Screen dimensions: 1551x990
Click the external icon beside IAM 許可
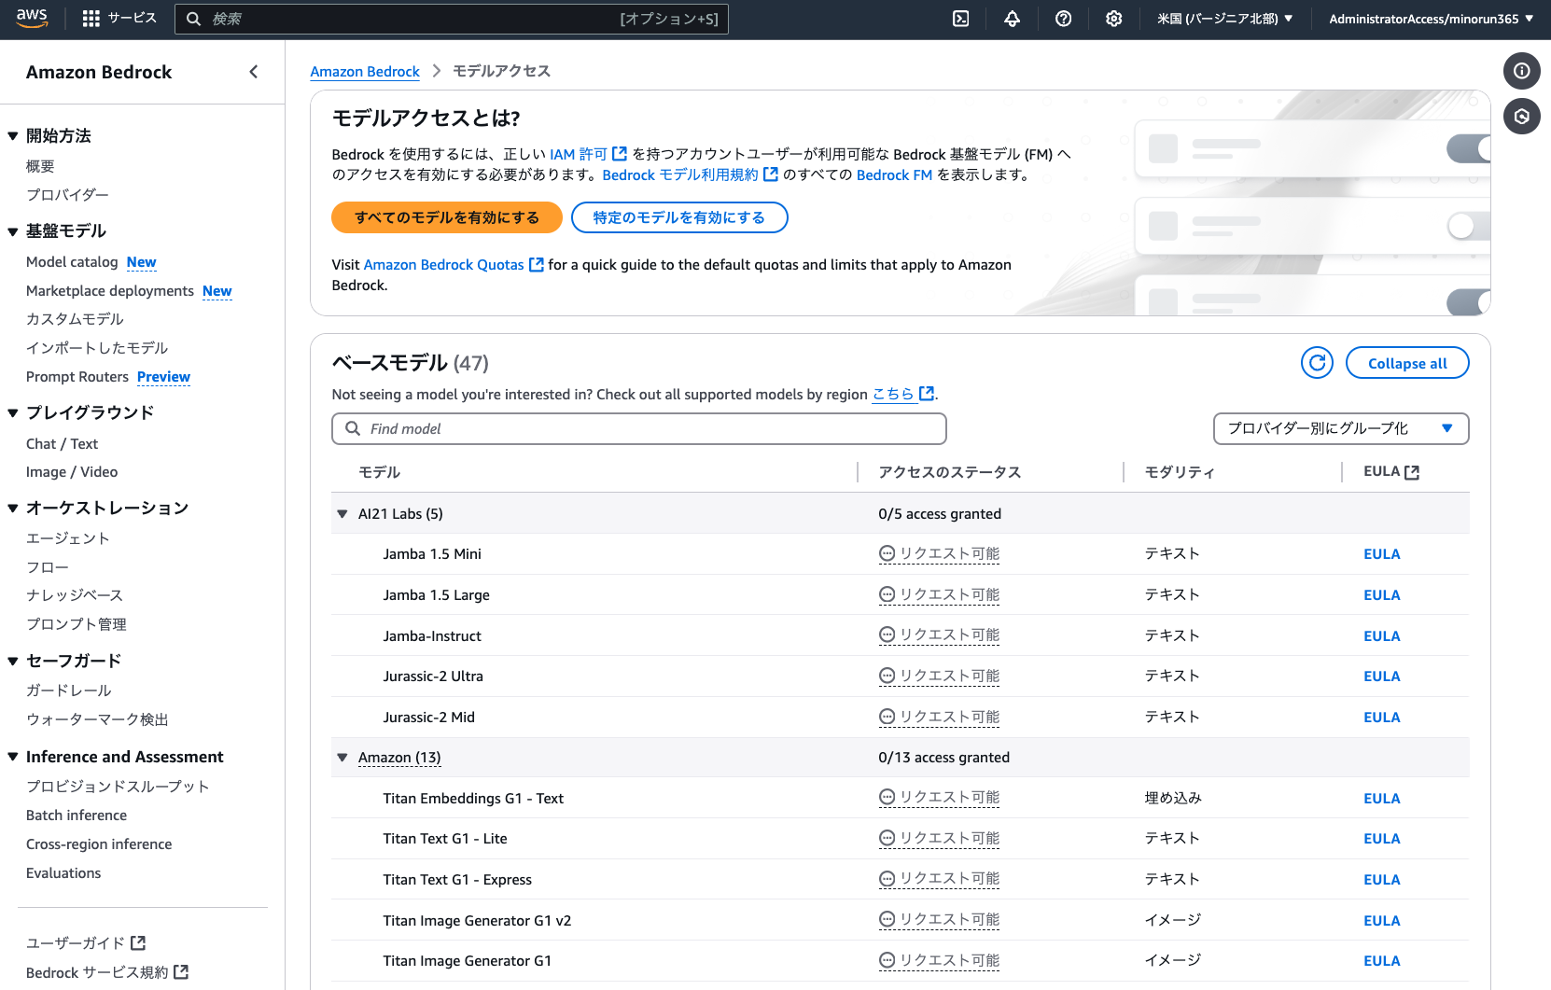coord(620,154)
